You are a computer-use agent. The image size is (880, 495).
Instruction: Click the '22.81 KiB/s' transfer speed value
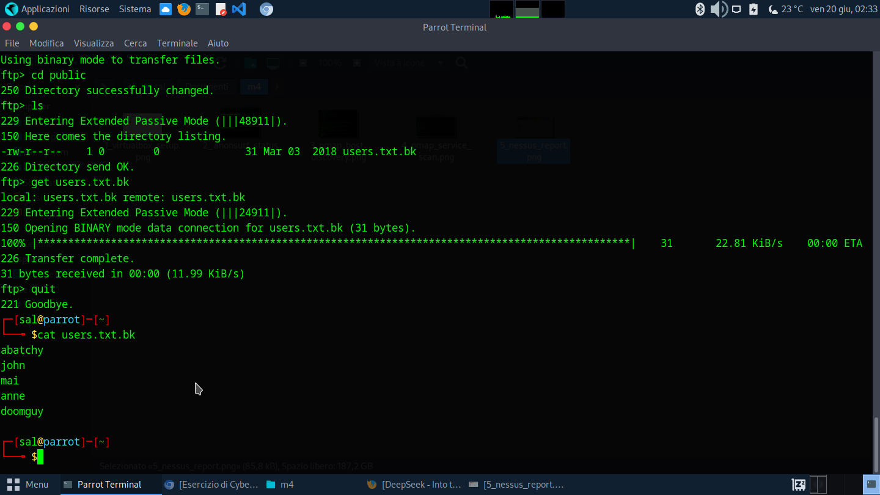[749, 243]
